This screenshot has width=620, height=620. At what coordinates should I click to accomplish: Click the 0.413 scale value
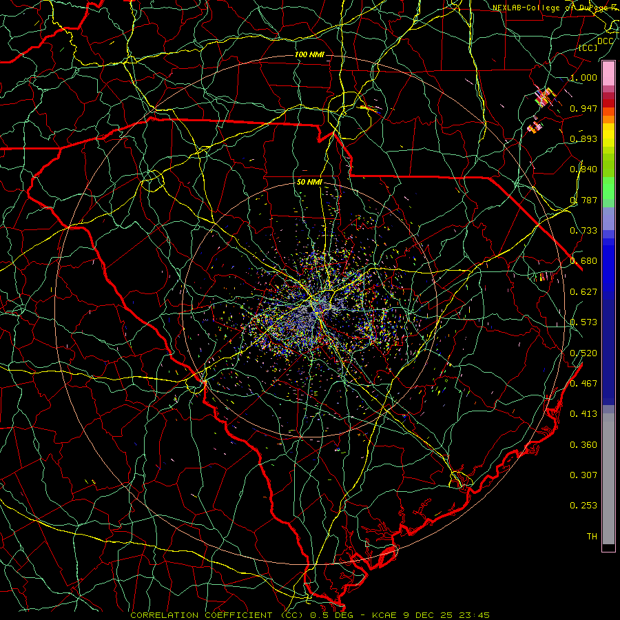click(x=583, y=414)
